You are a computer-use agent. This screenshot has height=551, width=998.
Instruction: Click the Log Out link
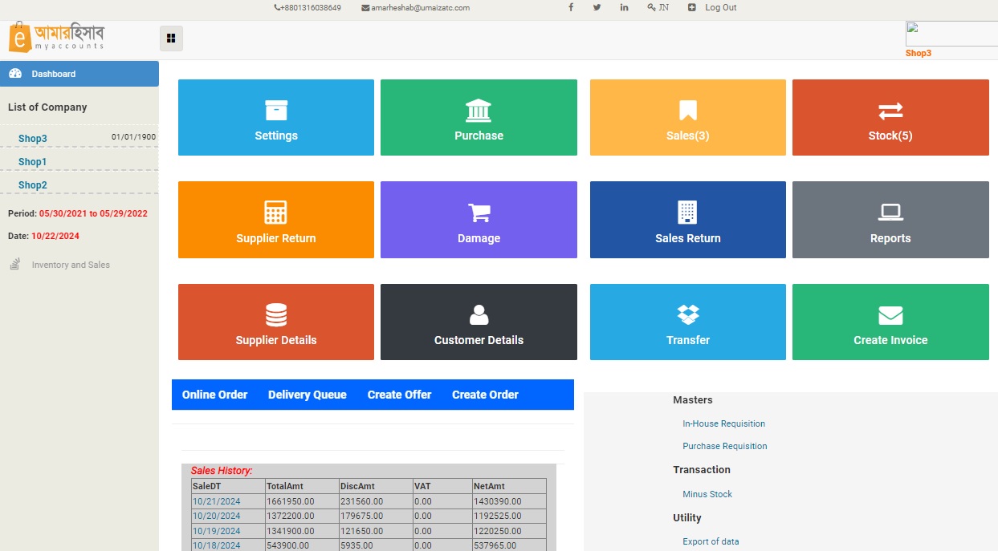[x=720, y=7]
